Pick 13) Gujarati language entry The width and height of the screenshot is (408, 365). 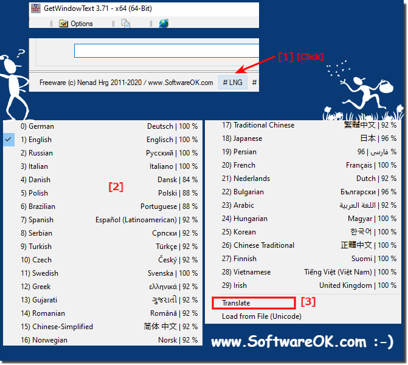coord(103,300)
